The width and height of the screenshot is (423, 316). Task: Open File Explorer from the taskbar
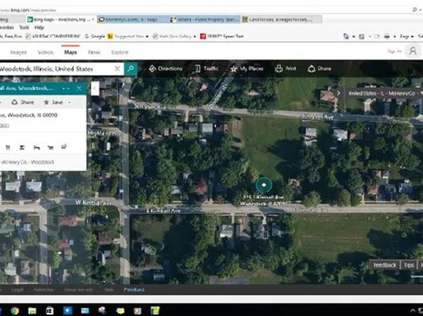click(32, 310)
